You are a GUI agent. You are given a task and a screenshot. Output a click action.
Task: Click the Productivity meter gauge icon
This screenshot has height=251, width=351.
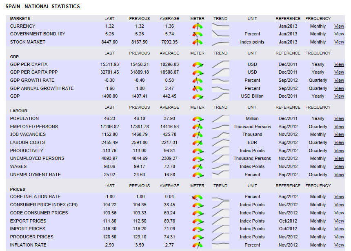coord(198,151)
